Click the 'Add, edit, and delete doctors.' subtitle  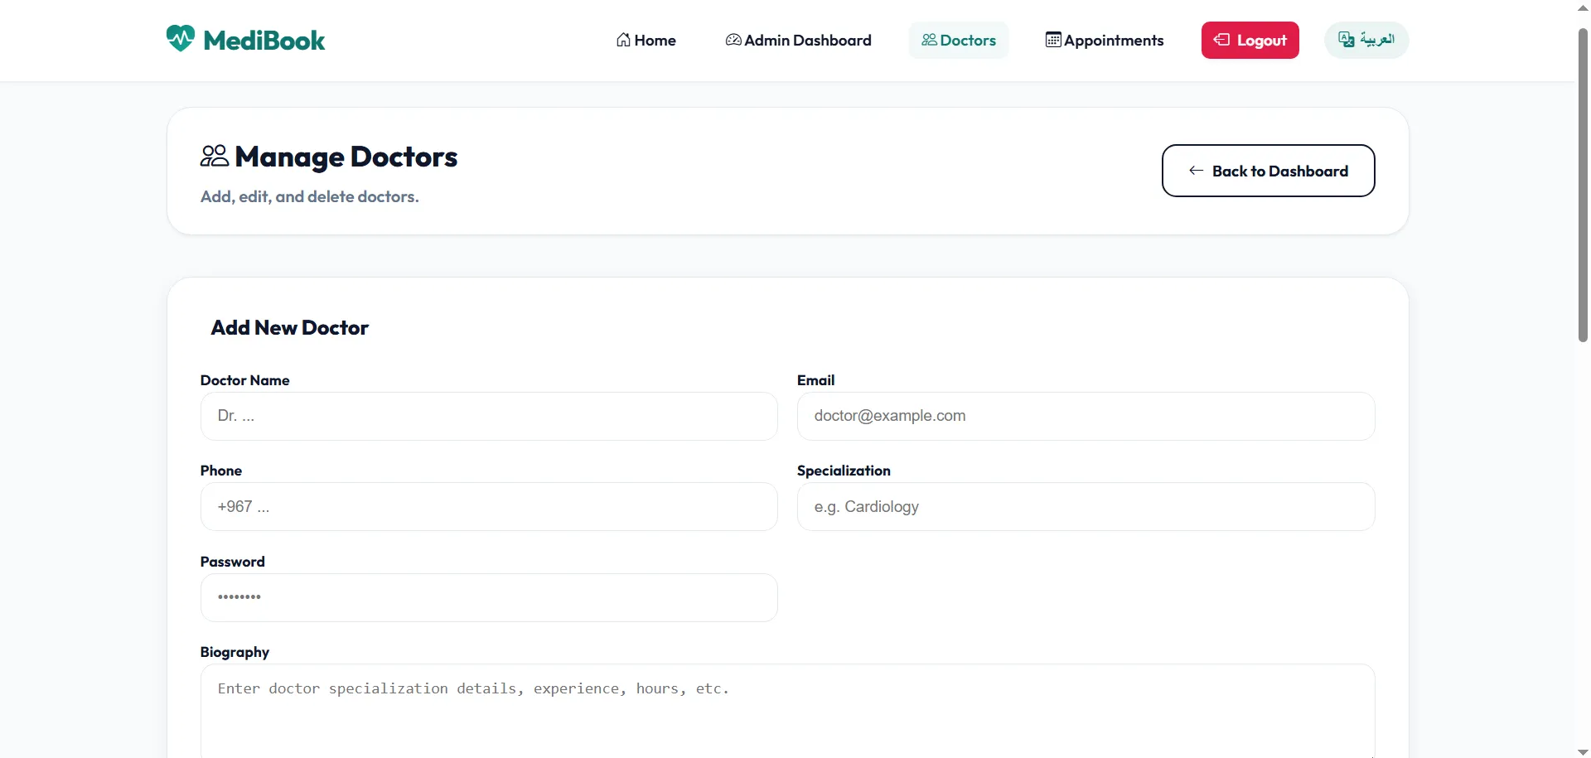[310, 196]
